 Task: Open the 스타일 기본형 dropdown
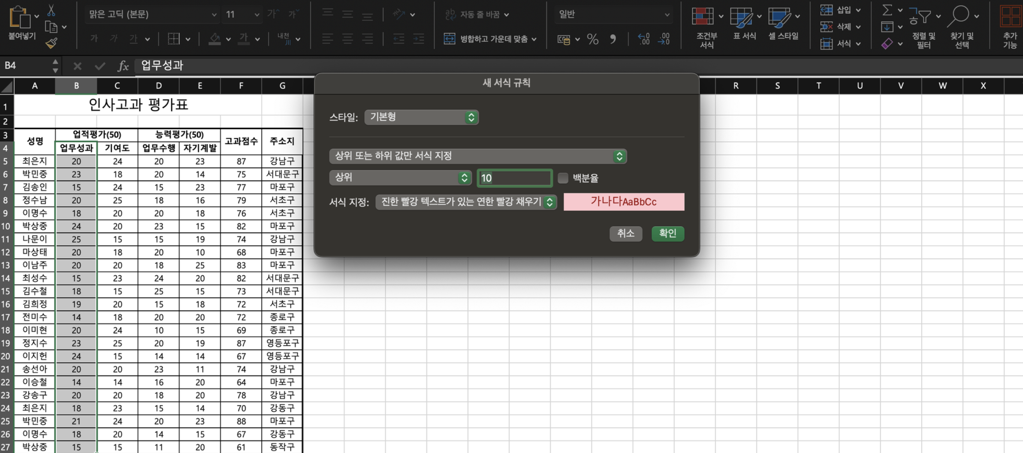coord(421,117)
